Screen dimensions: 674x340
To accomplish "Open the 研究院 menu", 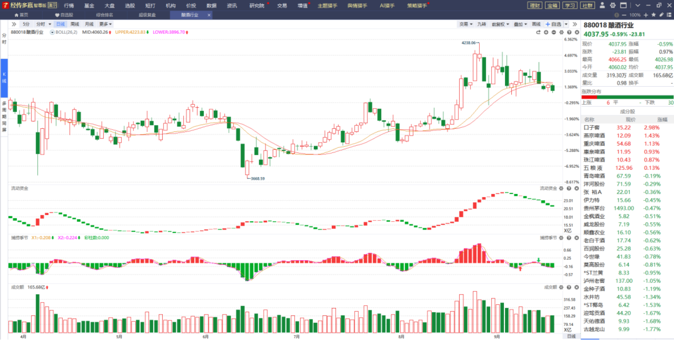I will click(257, 5).
